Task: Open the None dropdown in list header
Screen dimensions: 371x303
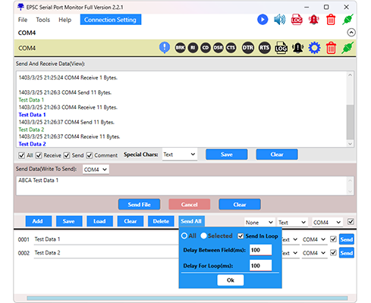Action: pos(259,223)
